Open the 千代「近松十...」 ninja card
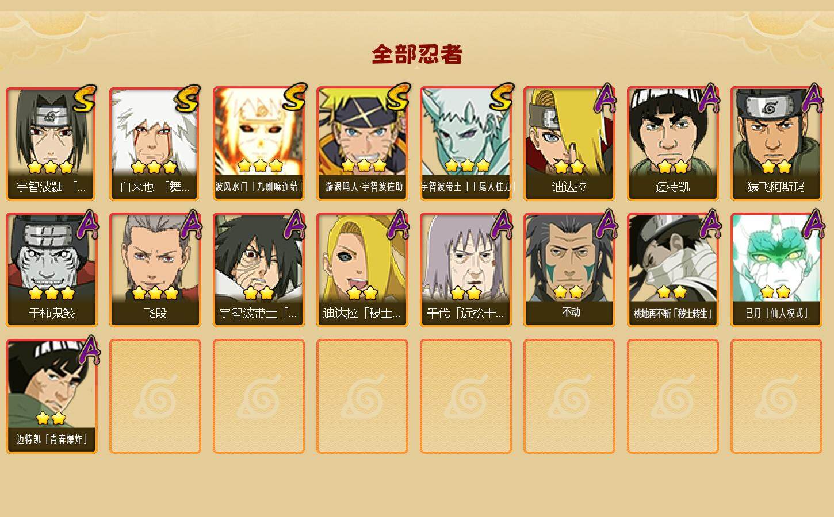 click(x=466, y=270)
